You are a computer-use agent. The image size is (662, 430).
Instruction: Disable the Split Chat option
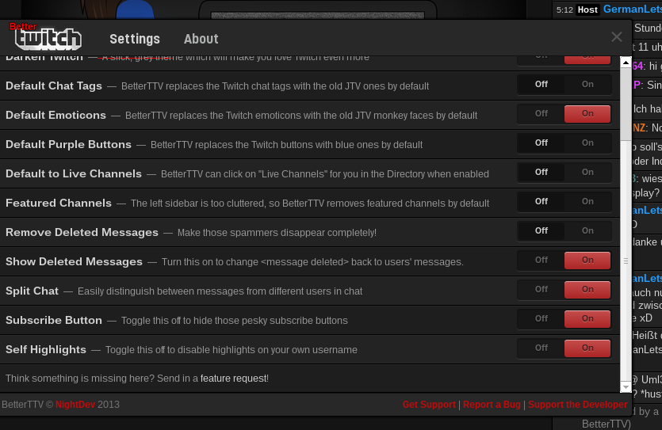pos(541,290)
